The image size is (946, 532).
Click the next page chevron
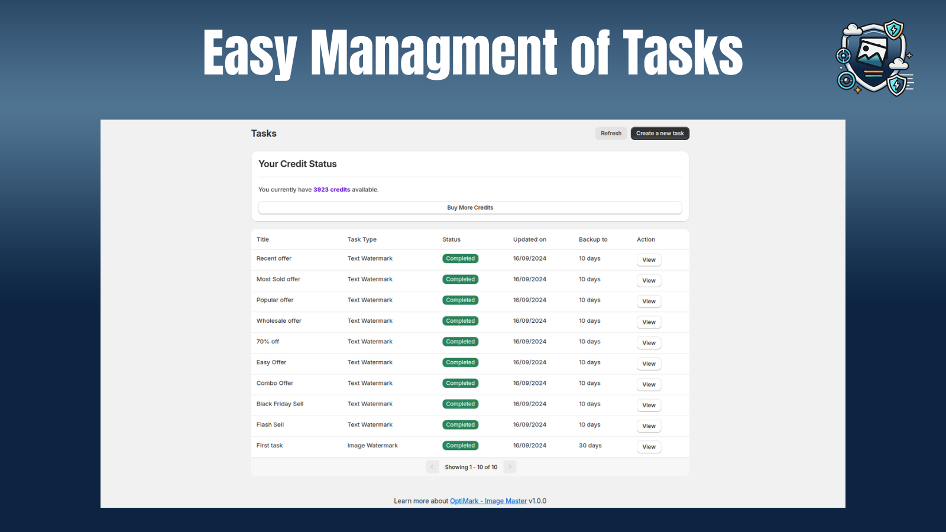click(x=510, y=466)
